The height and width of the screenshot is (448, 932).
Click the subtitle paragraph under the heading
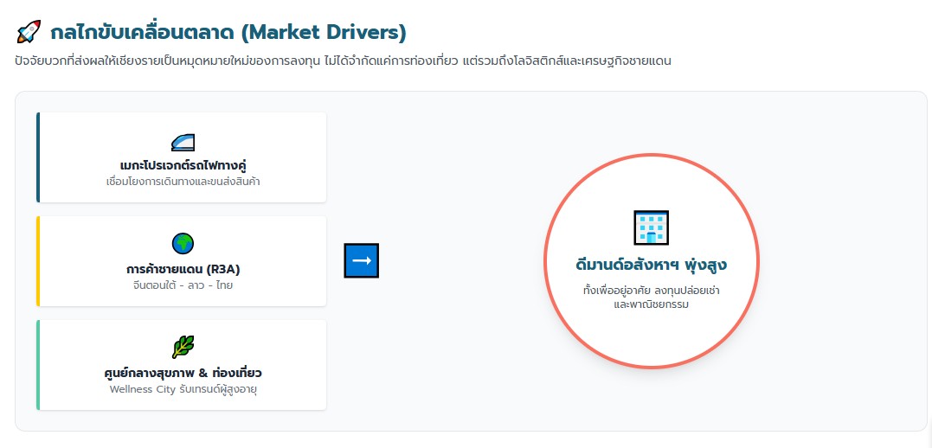pyautogui.click(x=343, y=61)
